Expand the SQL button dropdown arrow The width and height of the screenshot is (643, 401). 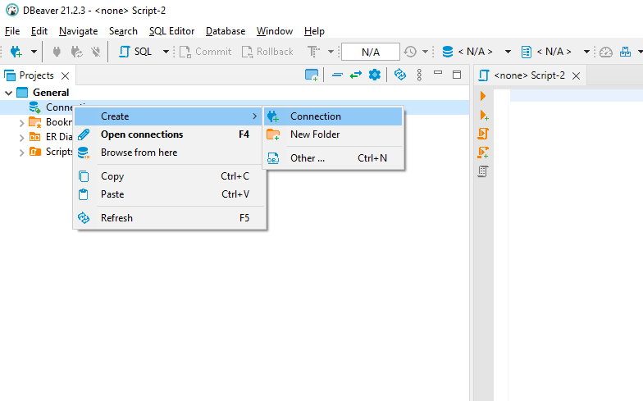point(166,52)
